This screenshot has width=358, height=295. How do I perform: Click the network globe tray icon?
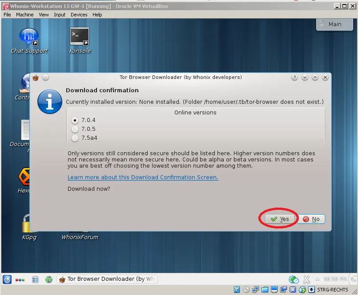(x=294, y=279)
